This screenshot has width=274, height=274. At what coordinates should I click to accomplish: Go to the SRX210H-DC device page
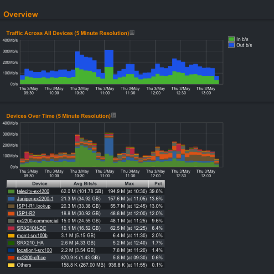(x=31, y=228)
